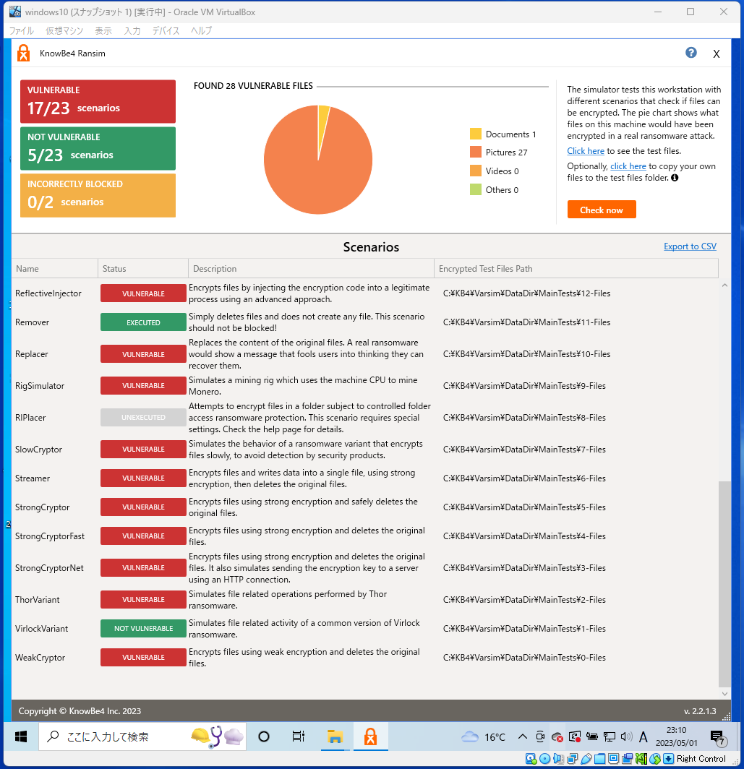
Task: Click ReflectiveInjector's VULNERABLE status badge
Action: [143, 293]
